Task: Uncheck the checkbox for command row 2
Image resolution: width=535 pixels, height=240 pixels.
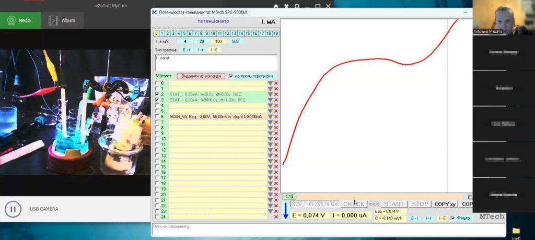Action: coord(157,94)
